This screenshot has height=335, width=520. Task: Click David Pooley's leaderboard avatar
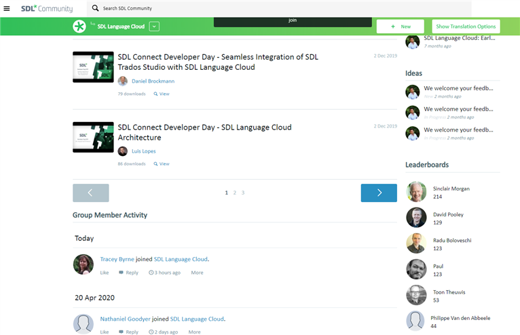[416, 218]
